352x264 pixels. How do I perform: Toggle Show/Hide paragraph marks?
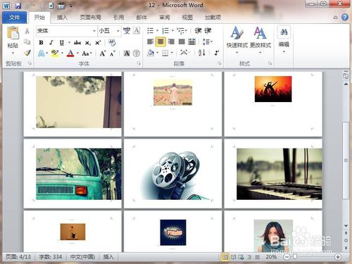[217, 53]
